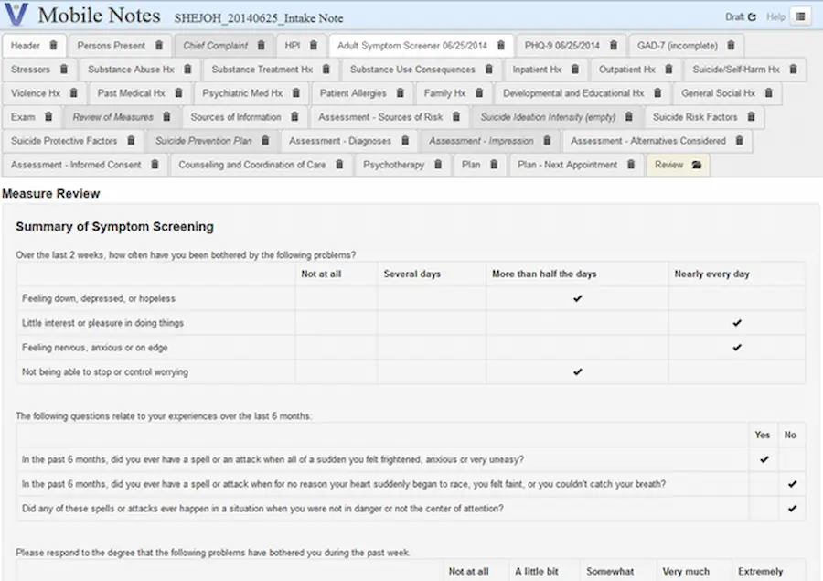Delete the Stressors section
This screenshot has height=581, width=823.
coord(63,69)
